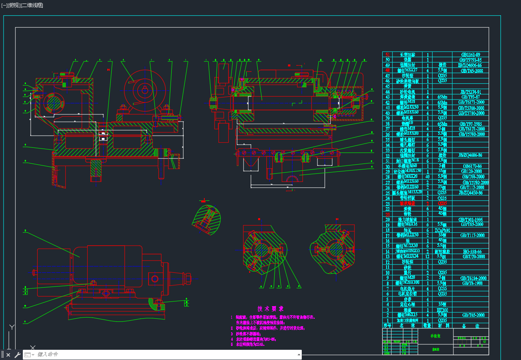This screenshot has height=360, width=521.
Task: Select the red row number 51
Action: coord(388,55)
